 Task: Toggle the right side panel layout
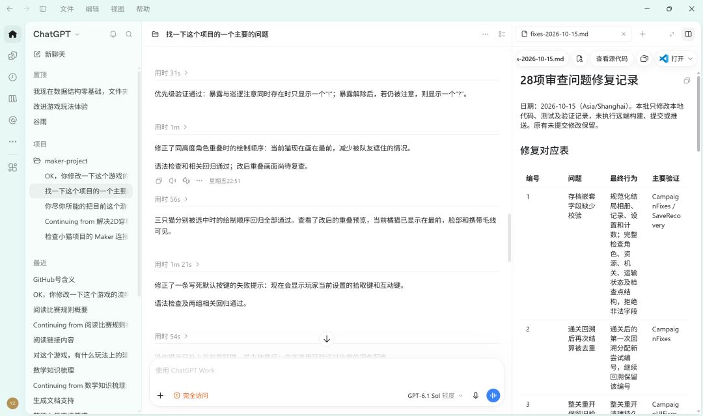pos(688,34)
